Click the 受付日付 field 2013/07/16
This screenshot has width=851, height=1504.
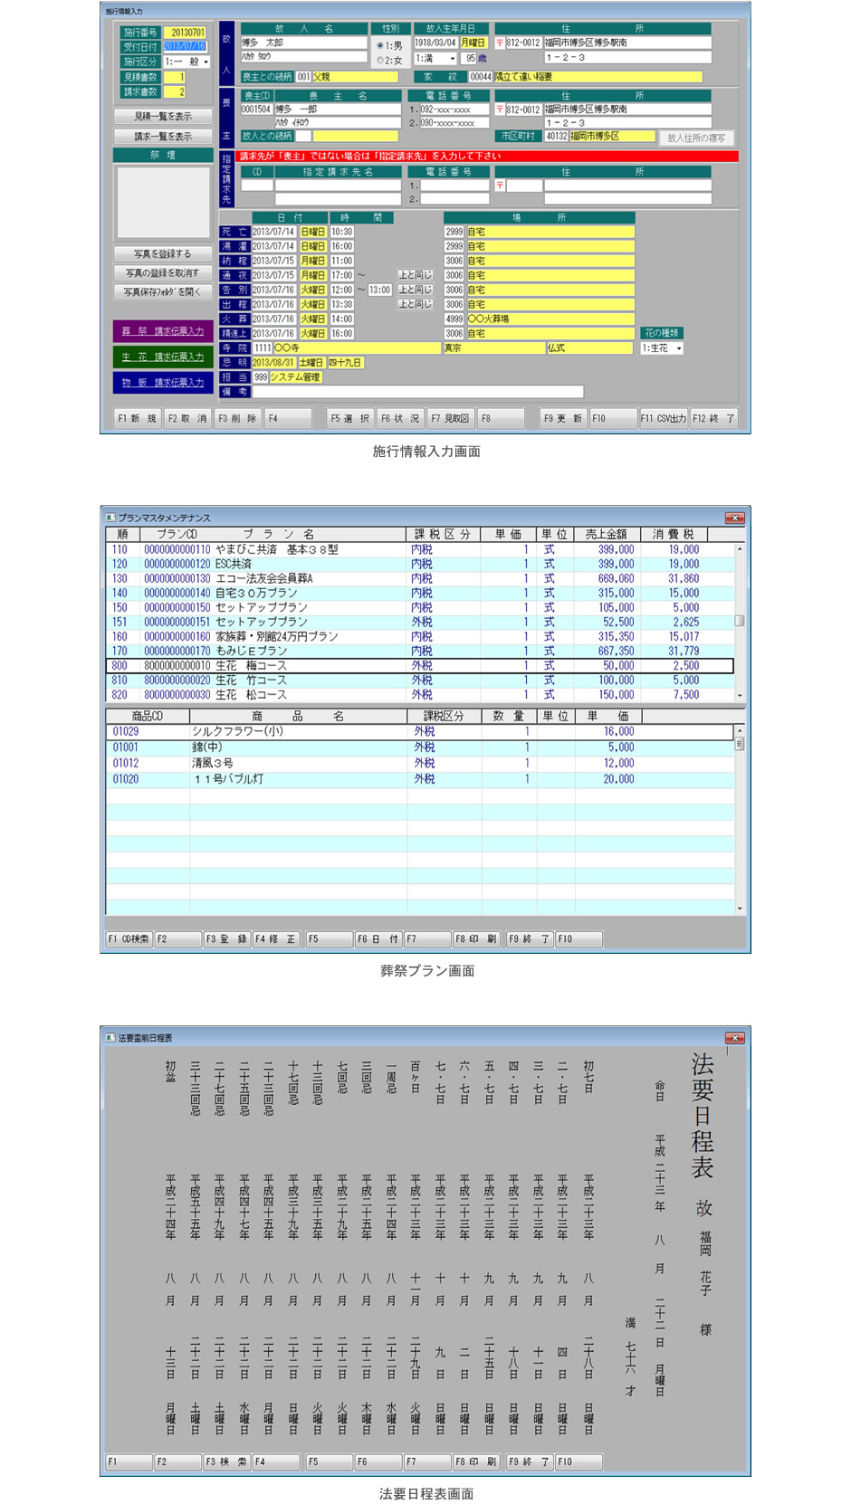tap(186, 46)
